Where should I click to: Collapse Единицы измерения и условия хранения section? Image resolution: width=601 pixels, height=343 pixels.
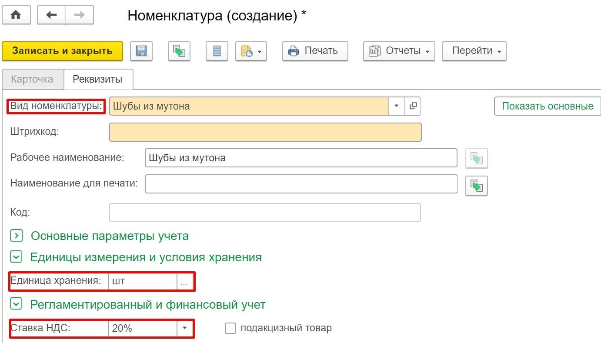16,257
